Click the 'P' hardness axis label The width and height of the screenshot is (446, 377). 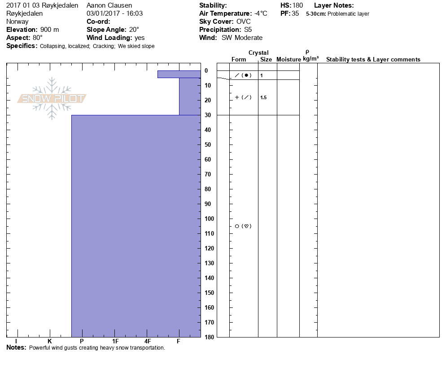tap(82, 342)
